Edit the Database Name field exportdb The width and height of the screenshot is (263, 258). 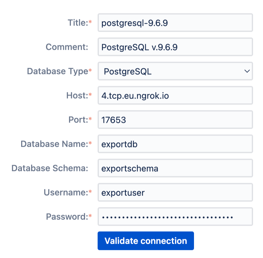point(175,144)
